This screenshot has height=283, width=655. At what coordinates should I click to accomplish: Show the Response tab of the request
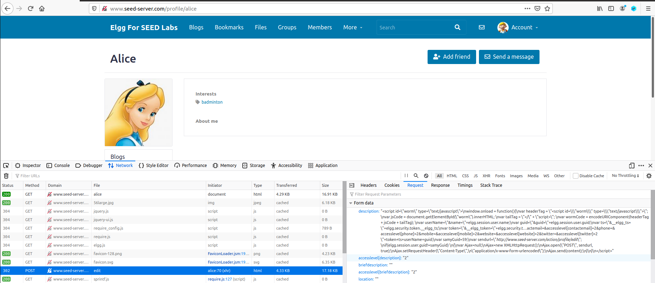440,185
